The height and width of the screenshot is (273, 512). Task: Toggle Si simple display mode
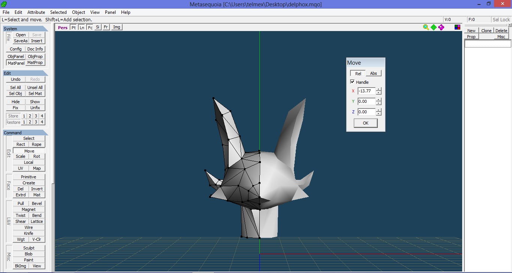tap(97, 27)
